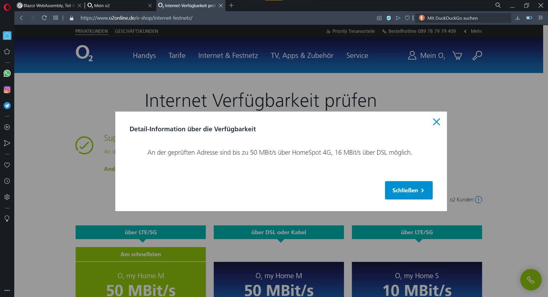Toggle battery saver icon in toolbar

click(529, 18)
